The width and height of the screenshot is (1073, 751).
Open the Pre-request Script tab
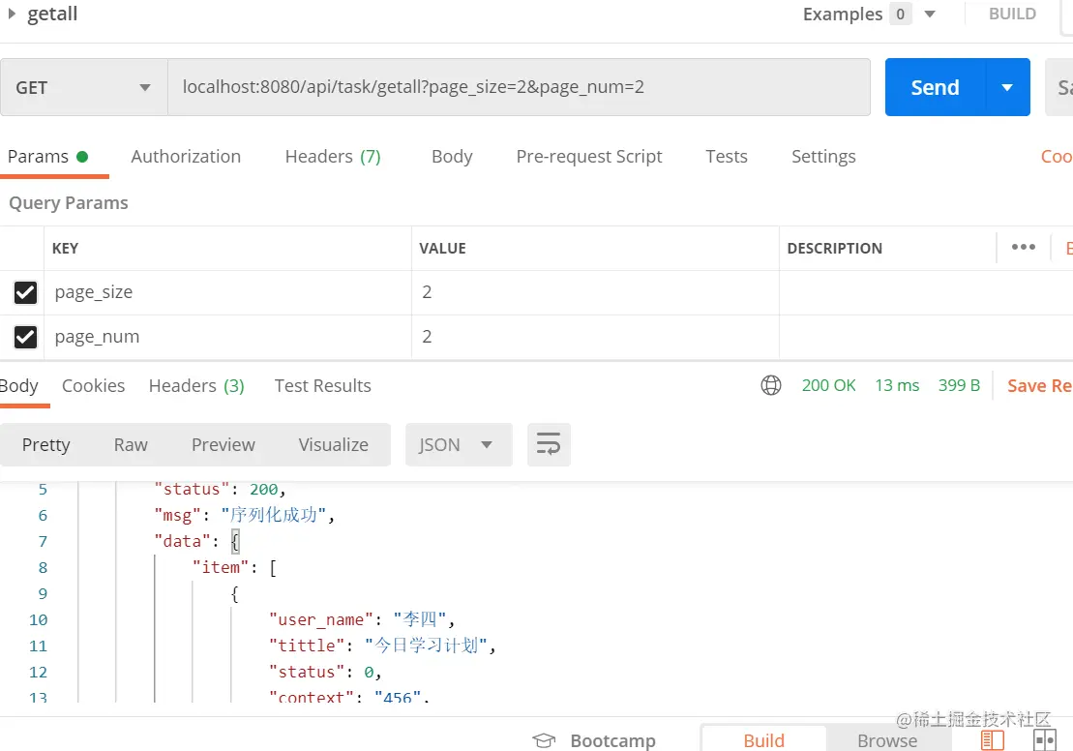(x=589, y=157)
